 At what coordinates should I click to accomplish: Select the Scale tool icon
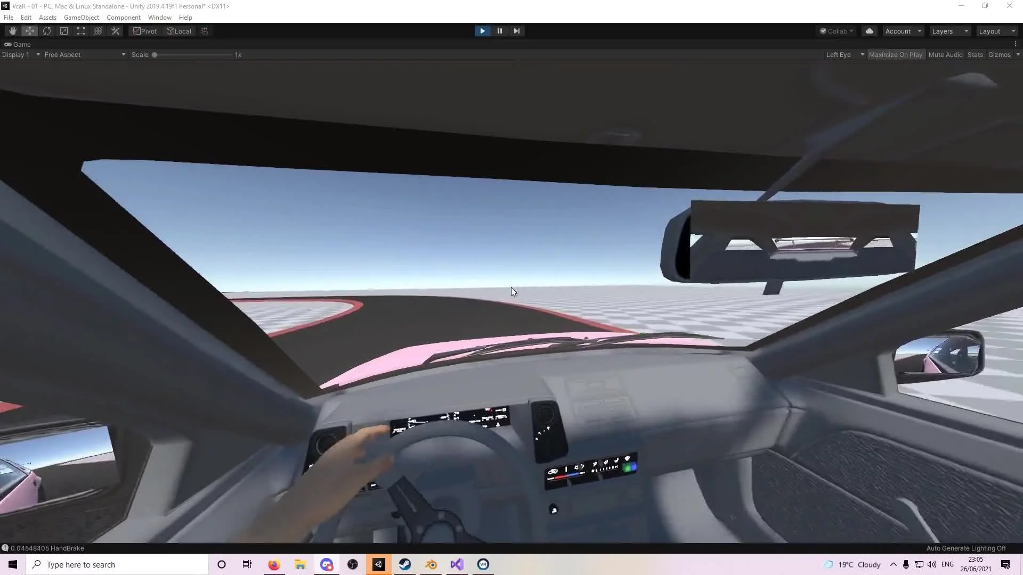[64, 31]
